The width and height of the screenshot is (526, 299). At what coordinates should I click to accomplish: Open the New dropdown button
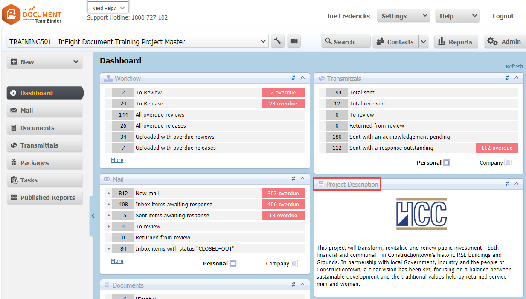pyautogui.click(x=44, y=62)
